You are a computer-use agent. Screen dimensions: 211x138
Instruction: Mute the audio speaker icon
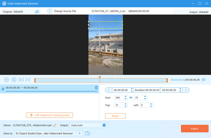(x=204, y=80)
